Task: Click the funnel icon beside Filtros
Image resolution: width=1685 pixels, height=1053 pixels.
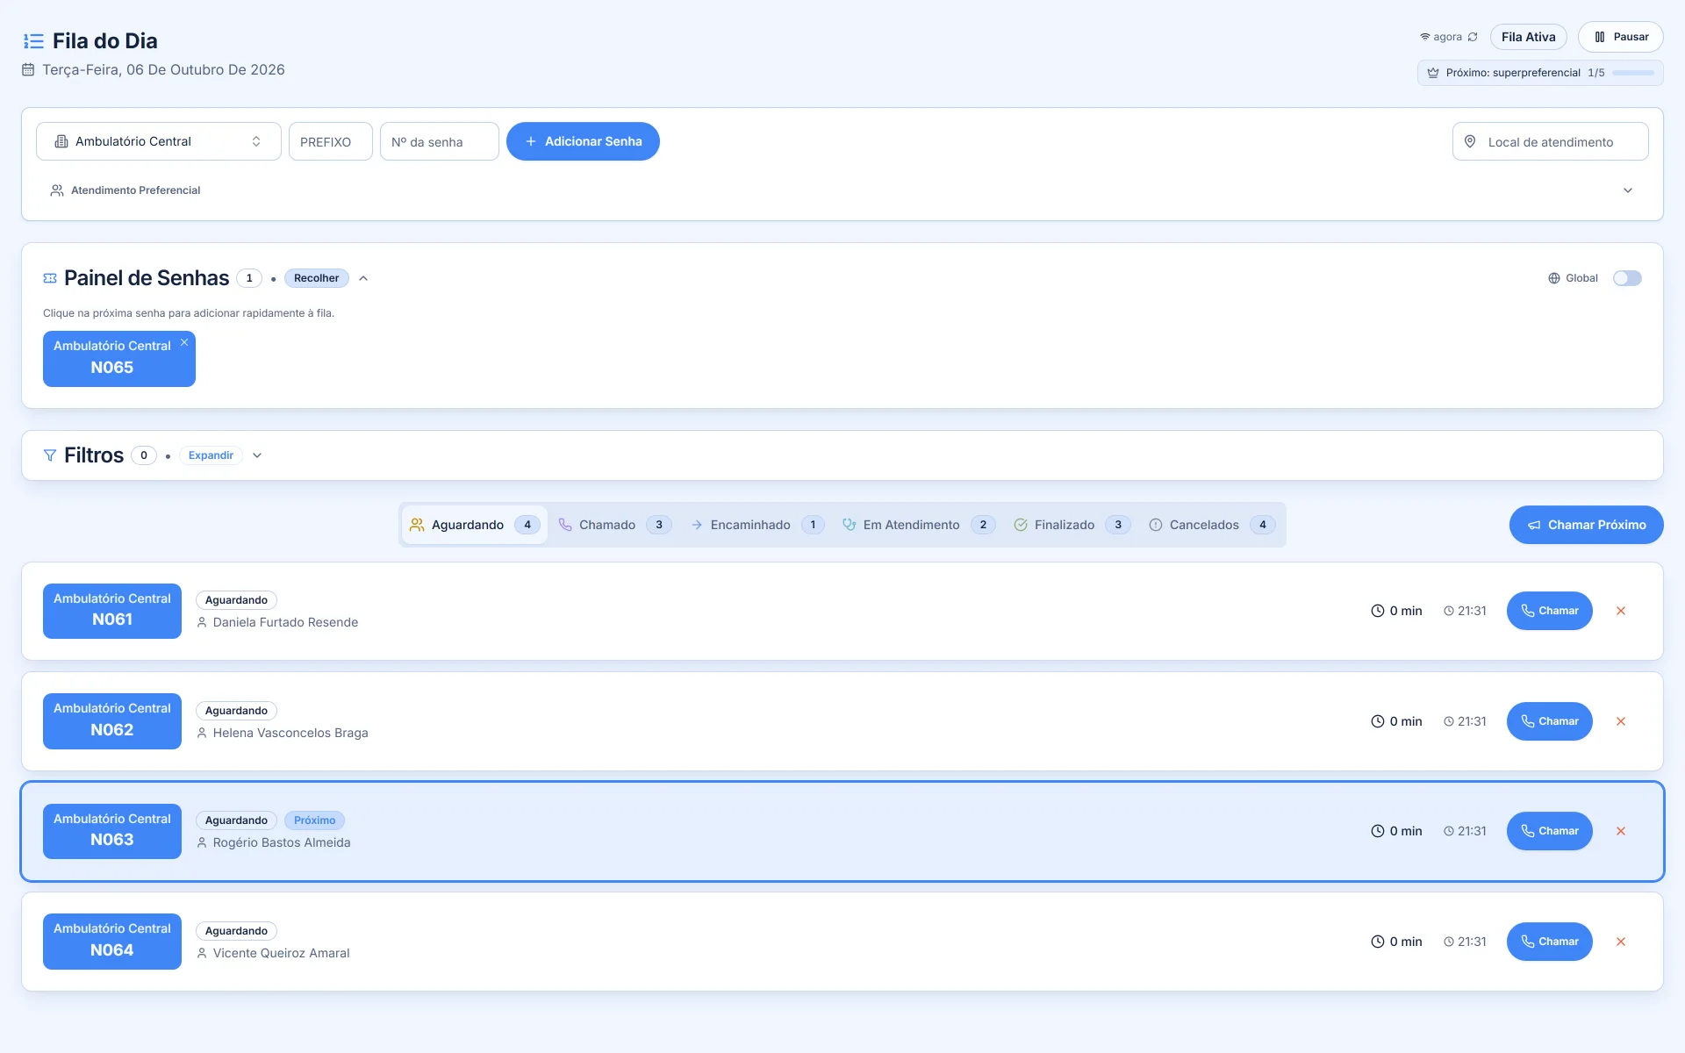Action: pyautogui.click(x=50, y=455)
